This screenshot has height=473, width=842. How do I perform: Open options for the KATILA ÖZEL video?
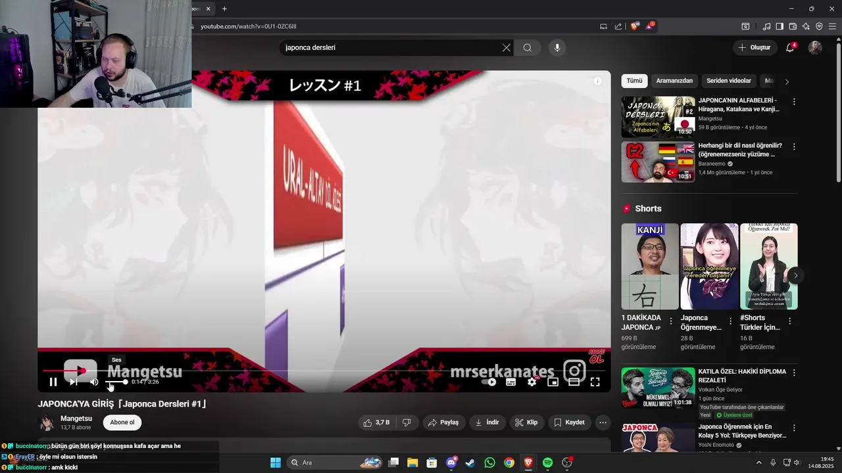(x=794, y=372)
